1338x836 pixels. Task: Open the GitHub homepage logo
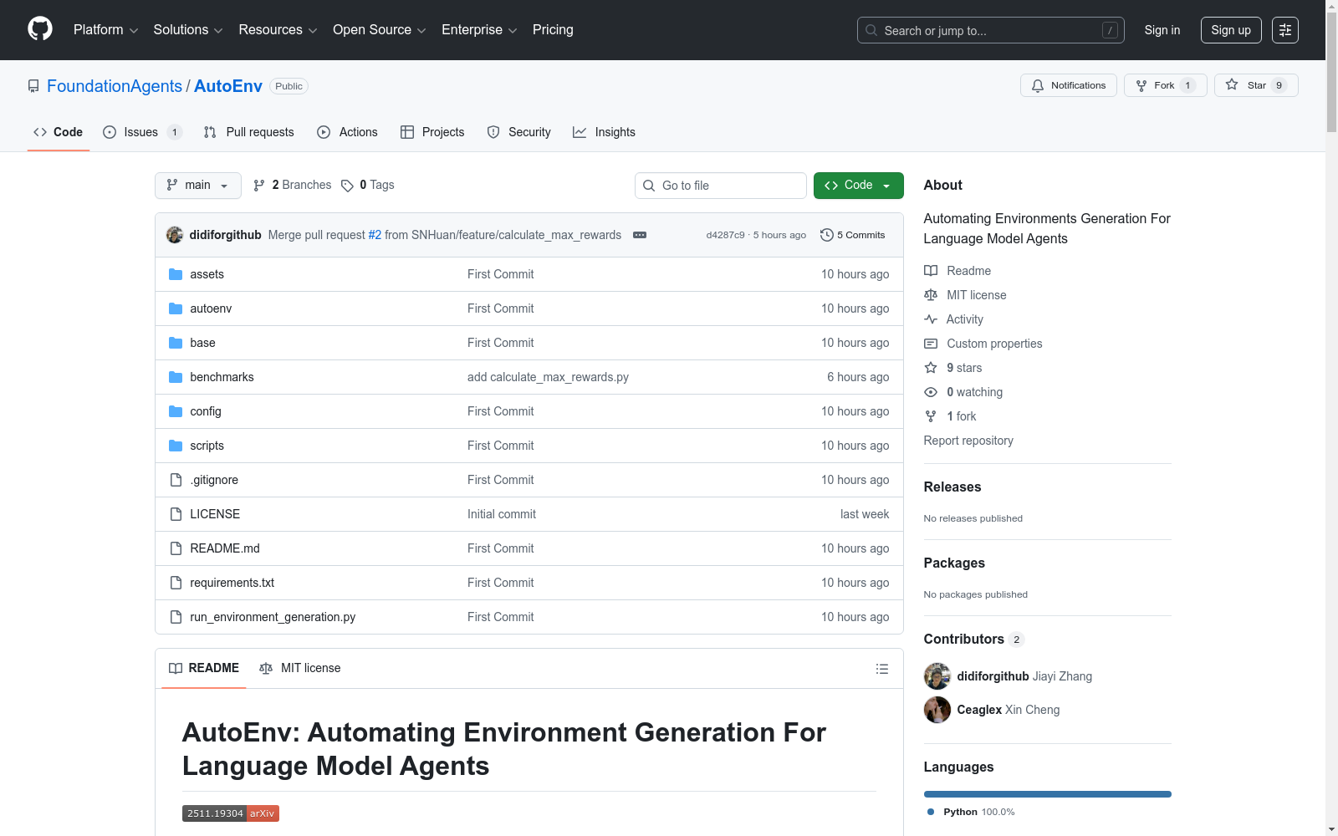pos(40,29)
